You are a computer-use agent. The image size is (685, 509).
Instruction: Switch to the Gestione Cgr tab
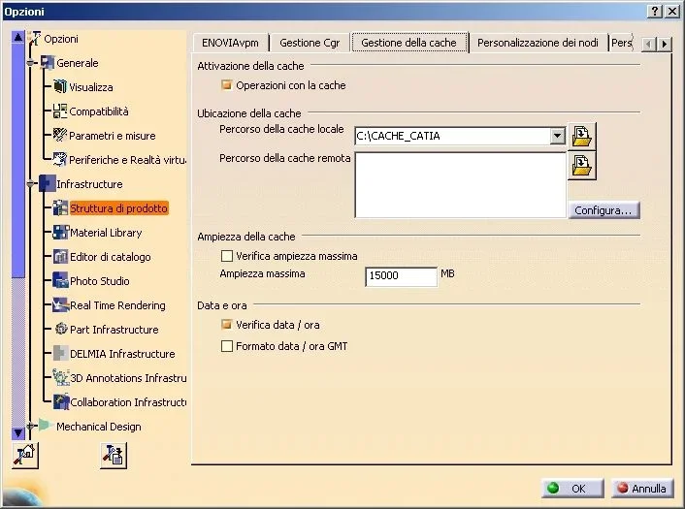click(310, 43)
